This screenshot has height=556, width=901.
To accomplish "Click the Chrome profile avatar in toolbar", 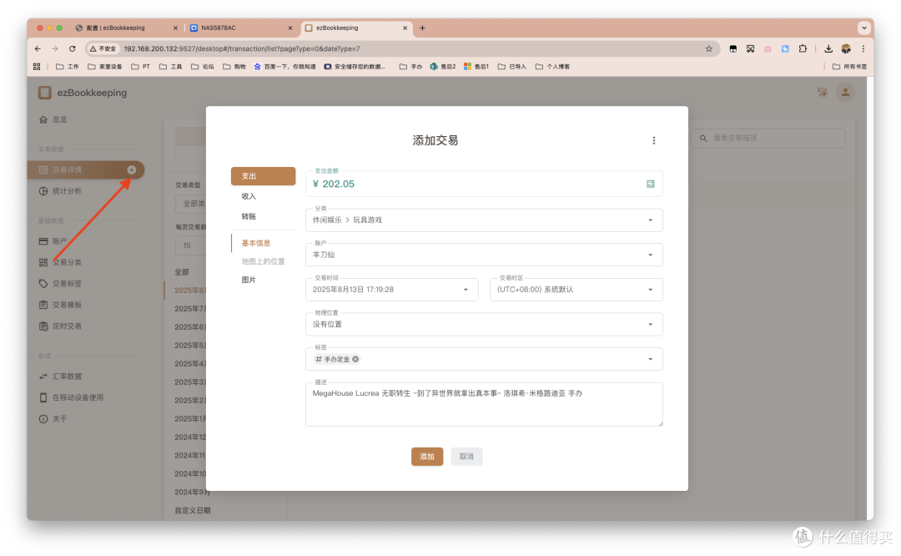I will point(846,49).
